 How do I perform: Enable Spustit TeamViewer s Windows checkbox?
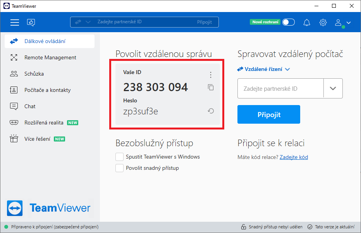coord(119,157)
